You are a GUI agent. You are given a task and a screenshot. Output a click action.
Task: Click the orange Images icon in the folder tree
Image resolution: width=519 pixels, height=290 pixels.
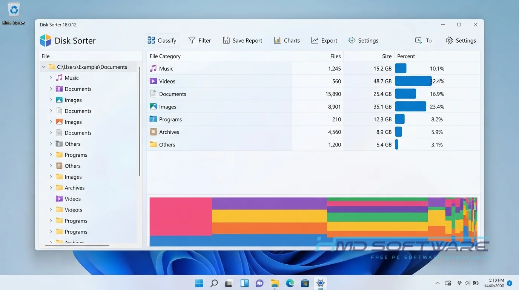tap(59, 122)
